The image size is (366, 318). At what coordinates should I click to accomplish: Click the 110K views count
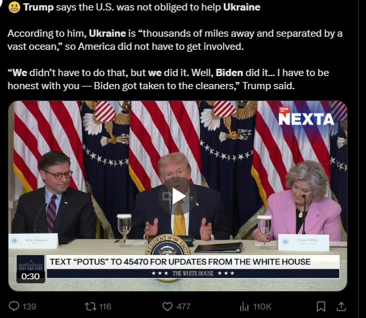tap(262, 307)
